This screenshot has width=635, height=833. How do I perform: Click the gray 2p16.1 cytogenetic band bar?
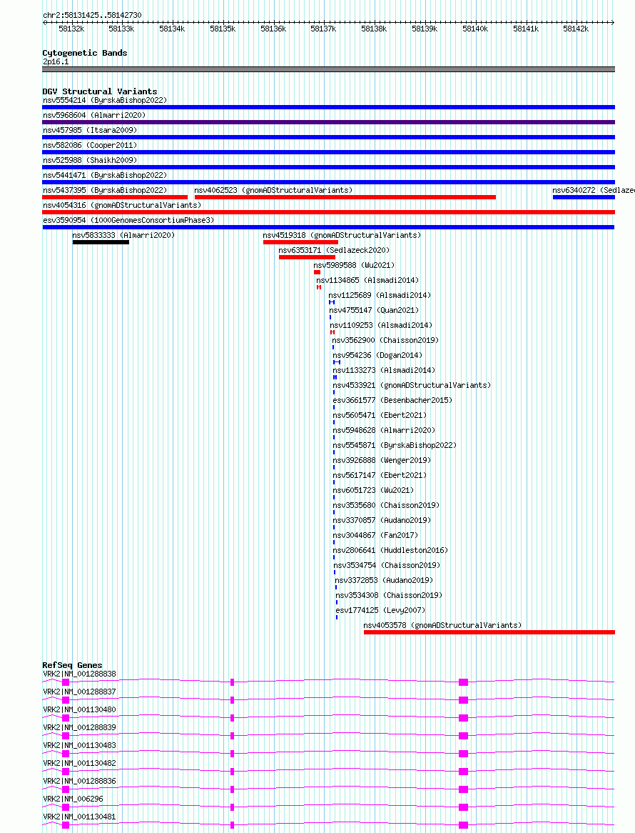(x=328, y=69)
